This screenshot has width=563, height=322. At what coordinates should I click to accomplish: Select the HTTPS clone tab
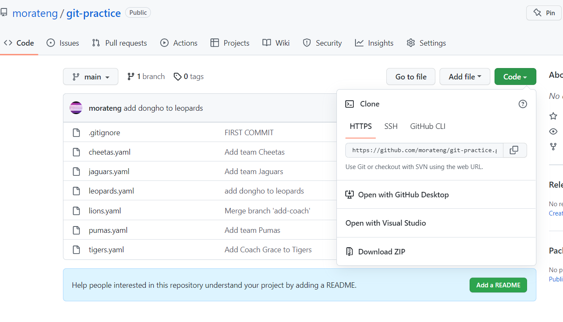(x=361, y=126)
